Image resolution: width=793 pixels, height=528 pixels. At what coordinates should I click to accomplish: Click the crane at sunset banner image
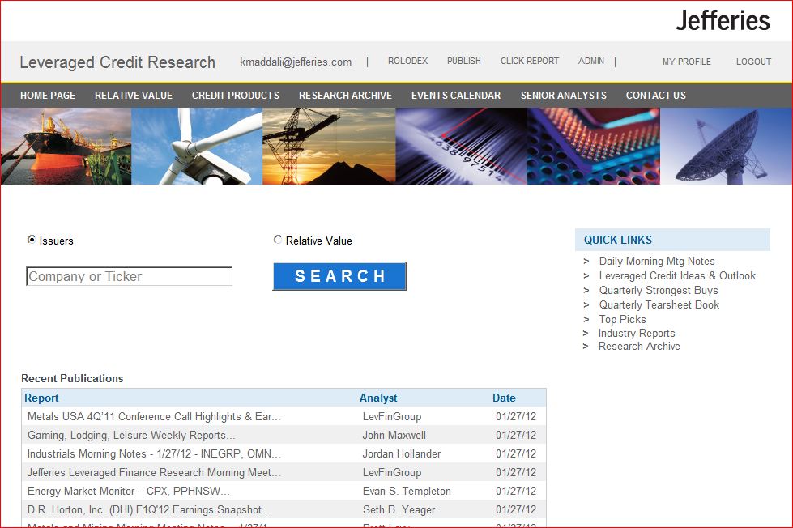(329, 146)
